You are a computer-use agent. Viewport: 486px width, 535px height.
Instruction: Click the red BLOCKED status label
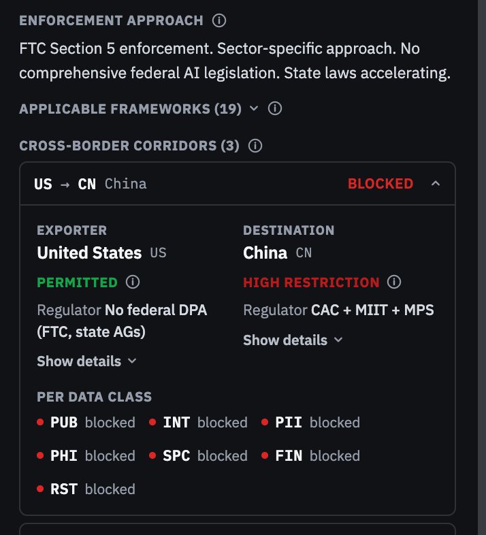coord(380,184)
